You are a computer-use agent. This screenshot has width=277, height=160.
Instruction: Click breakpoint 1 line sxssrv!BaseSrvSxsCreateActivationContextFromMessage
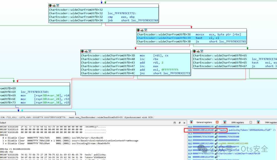(70, 140)
